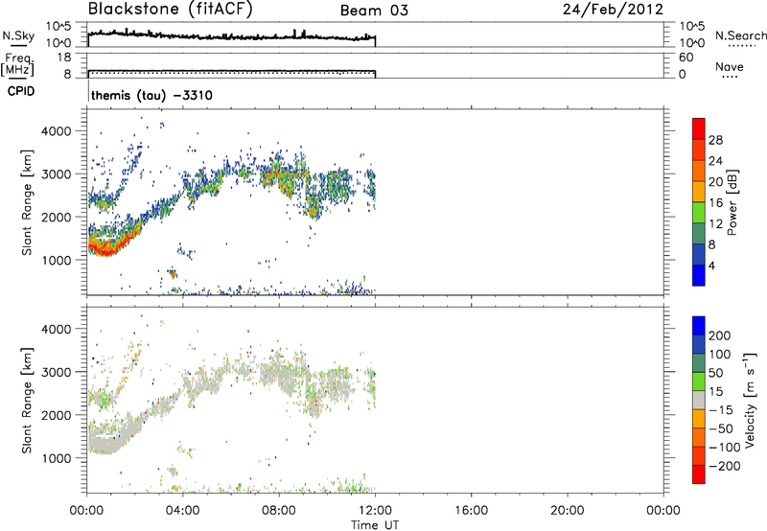Click the "60" Nave axis tick
The width and height of the screenshot is (767, 531).
point(686,58)
